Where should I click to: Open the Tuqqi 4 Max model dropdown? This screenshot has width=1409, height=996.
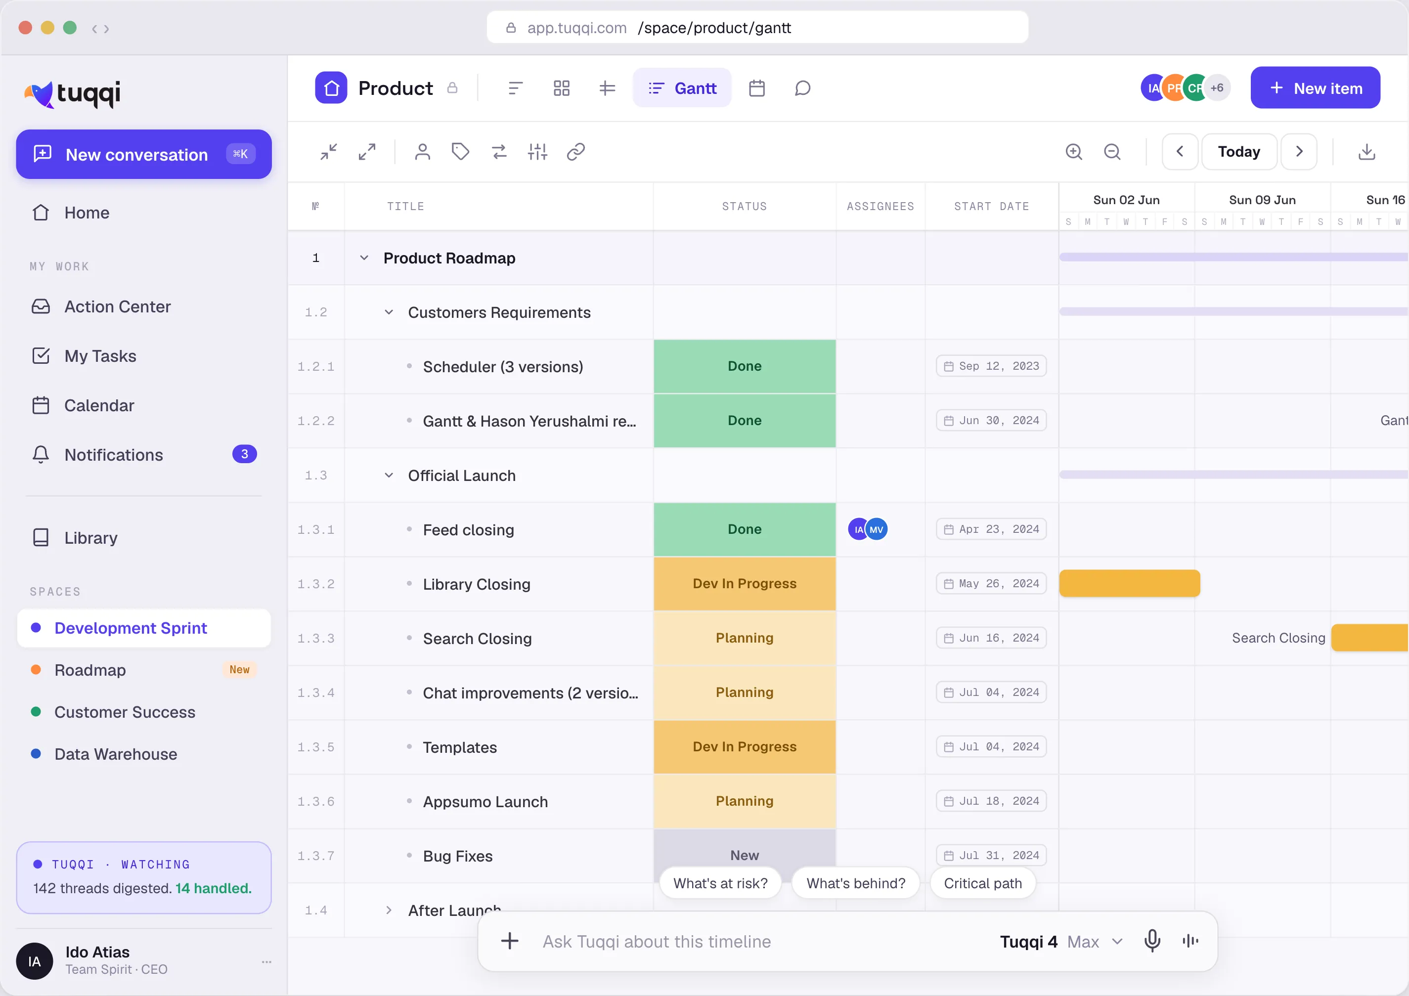point(1061,942)
